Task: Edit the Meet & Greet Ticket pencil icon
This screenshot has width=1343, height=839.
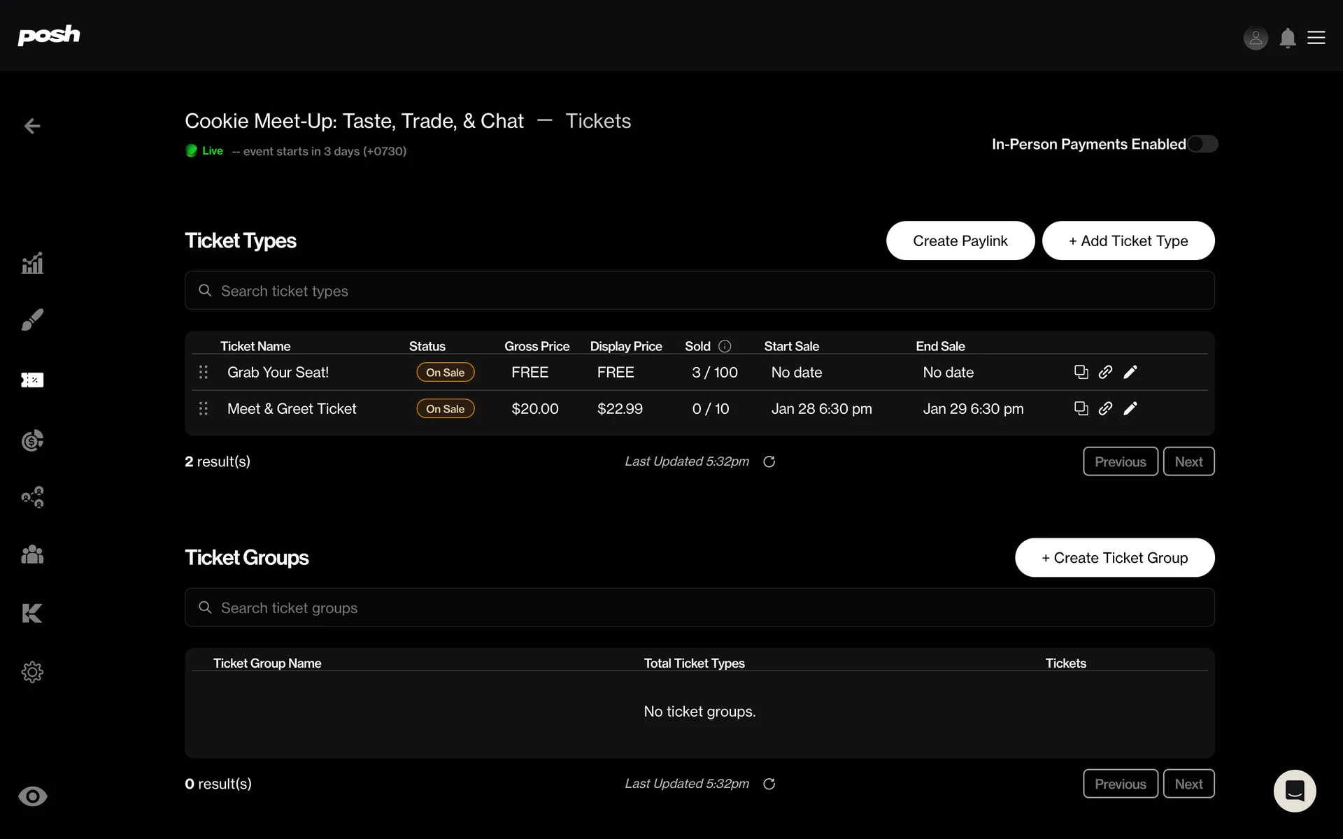Action: pyautogui.click(x=1130, y=408)
